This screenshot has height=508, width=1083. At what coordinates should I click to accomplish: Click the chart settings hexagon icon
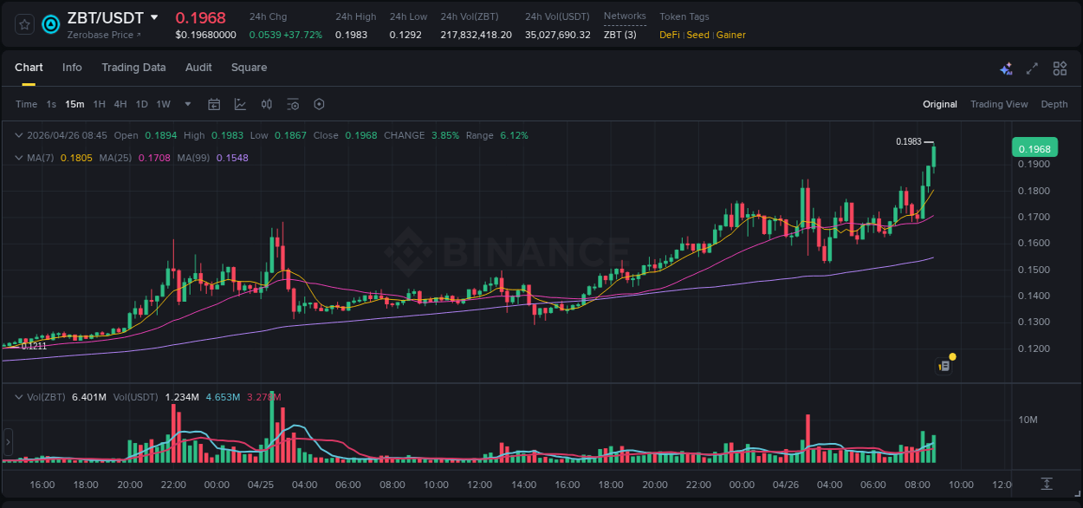319,104
